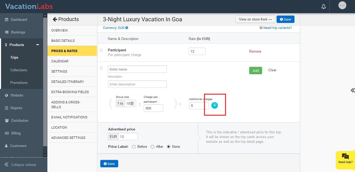Viewport: 355px width, 172px height.
Task: Adjust the group size stepper arrows
Action: click(132, 103)
